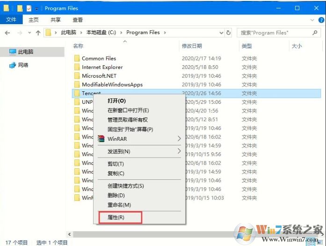This screenshot has height=246, width=326.
Task: Go back with the left arrow button
Action: point(7,33)
